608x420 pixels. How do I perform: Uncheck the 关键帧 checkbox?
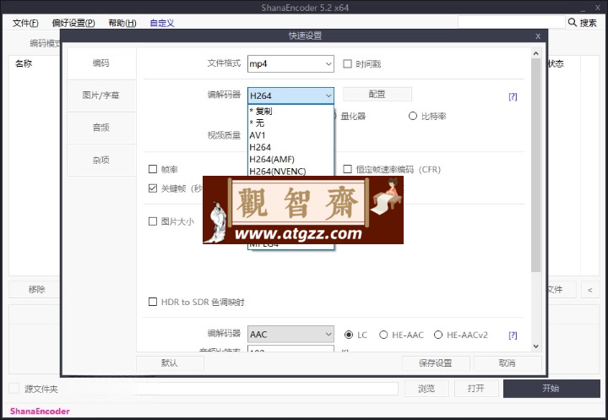point(153,188)
